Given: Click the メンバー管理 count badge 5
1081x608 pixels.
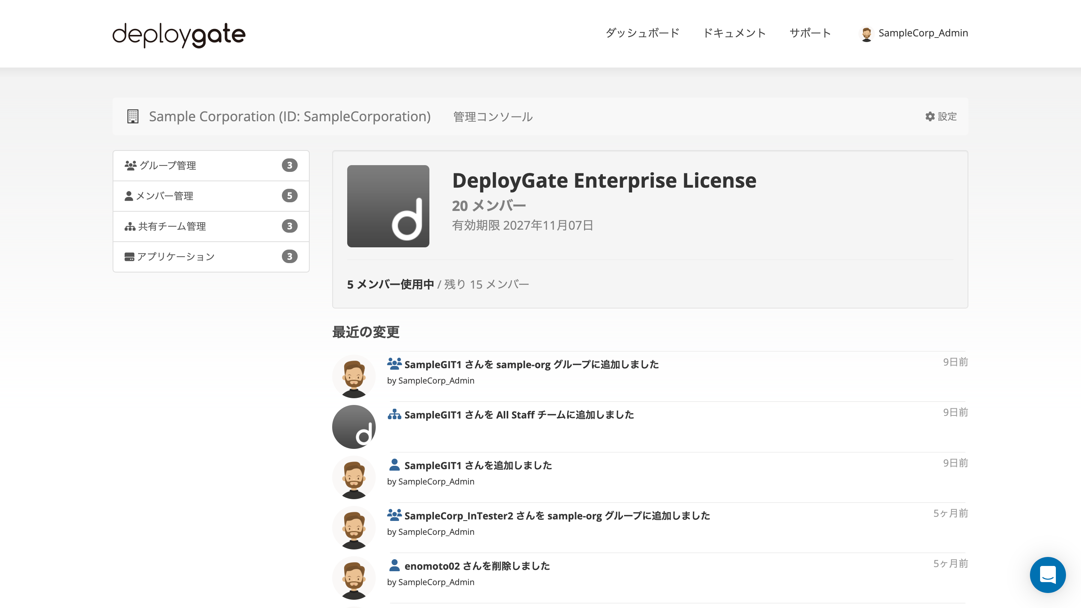Looking at the screenshot, I should pos(289,196).
